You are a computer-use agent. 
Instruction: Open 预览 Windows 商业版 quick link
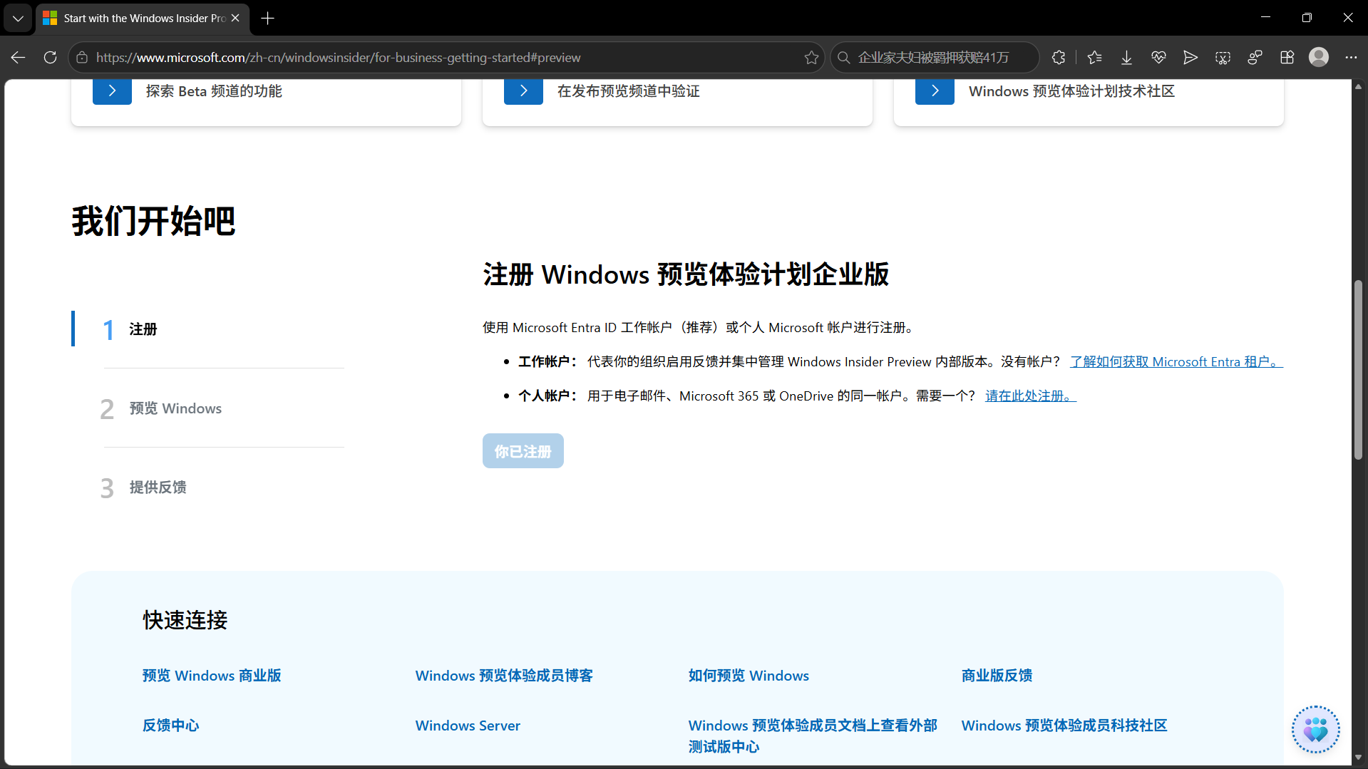pos(212,676)
